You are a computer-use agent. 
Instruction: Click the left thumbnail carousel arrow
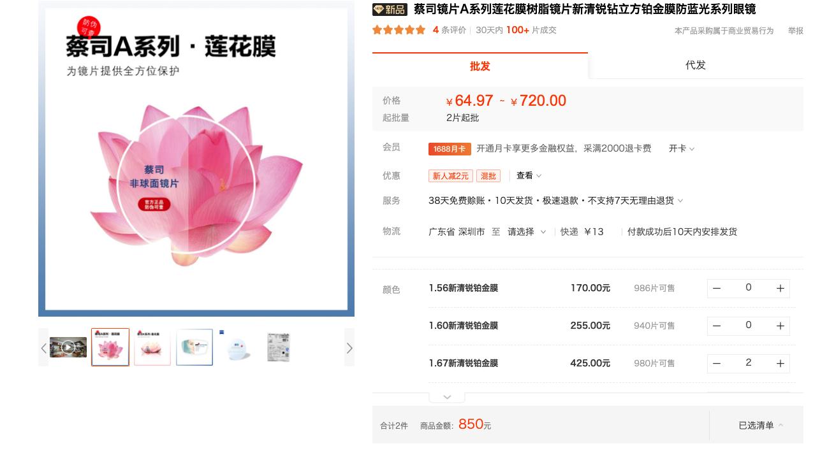(43, 348)
